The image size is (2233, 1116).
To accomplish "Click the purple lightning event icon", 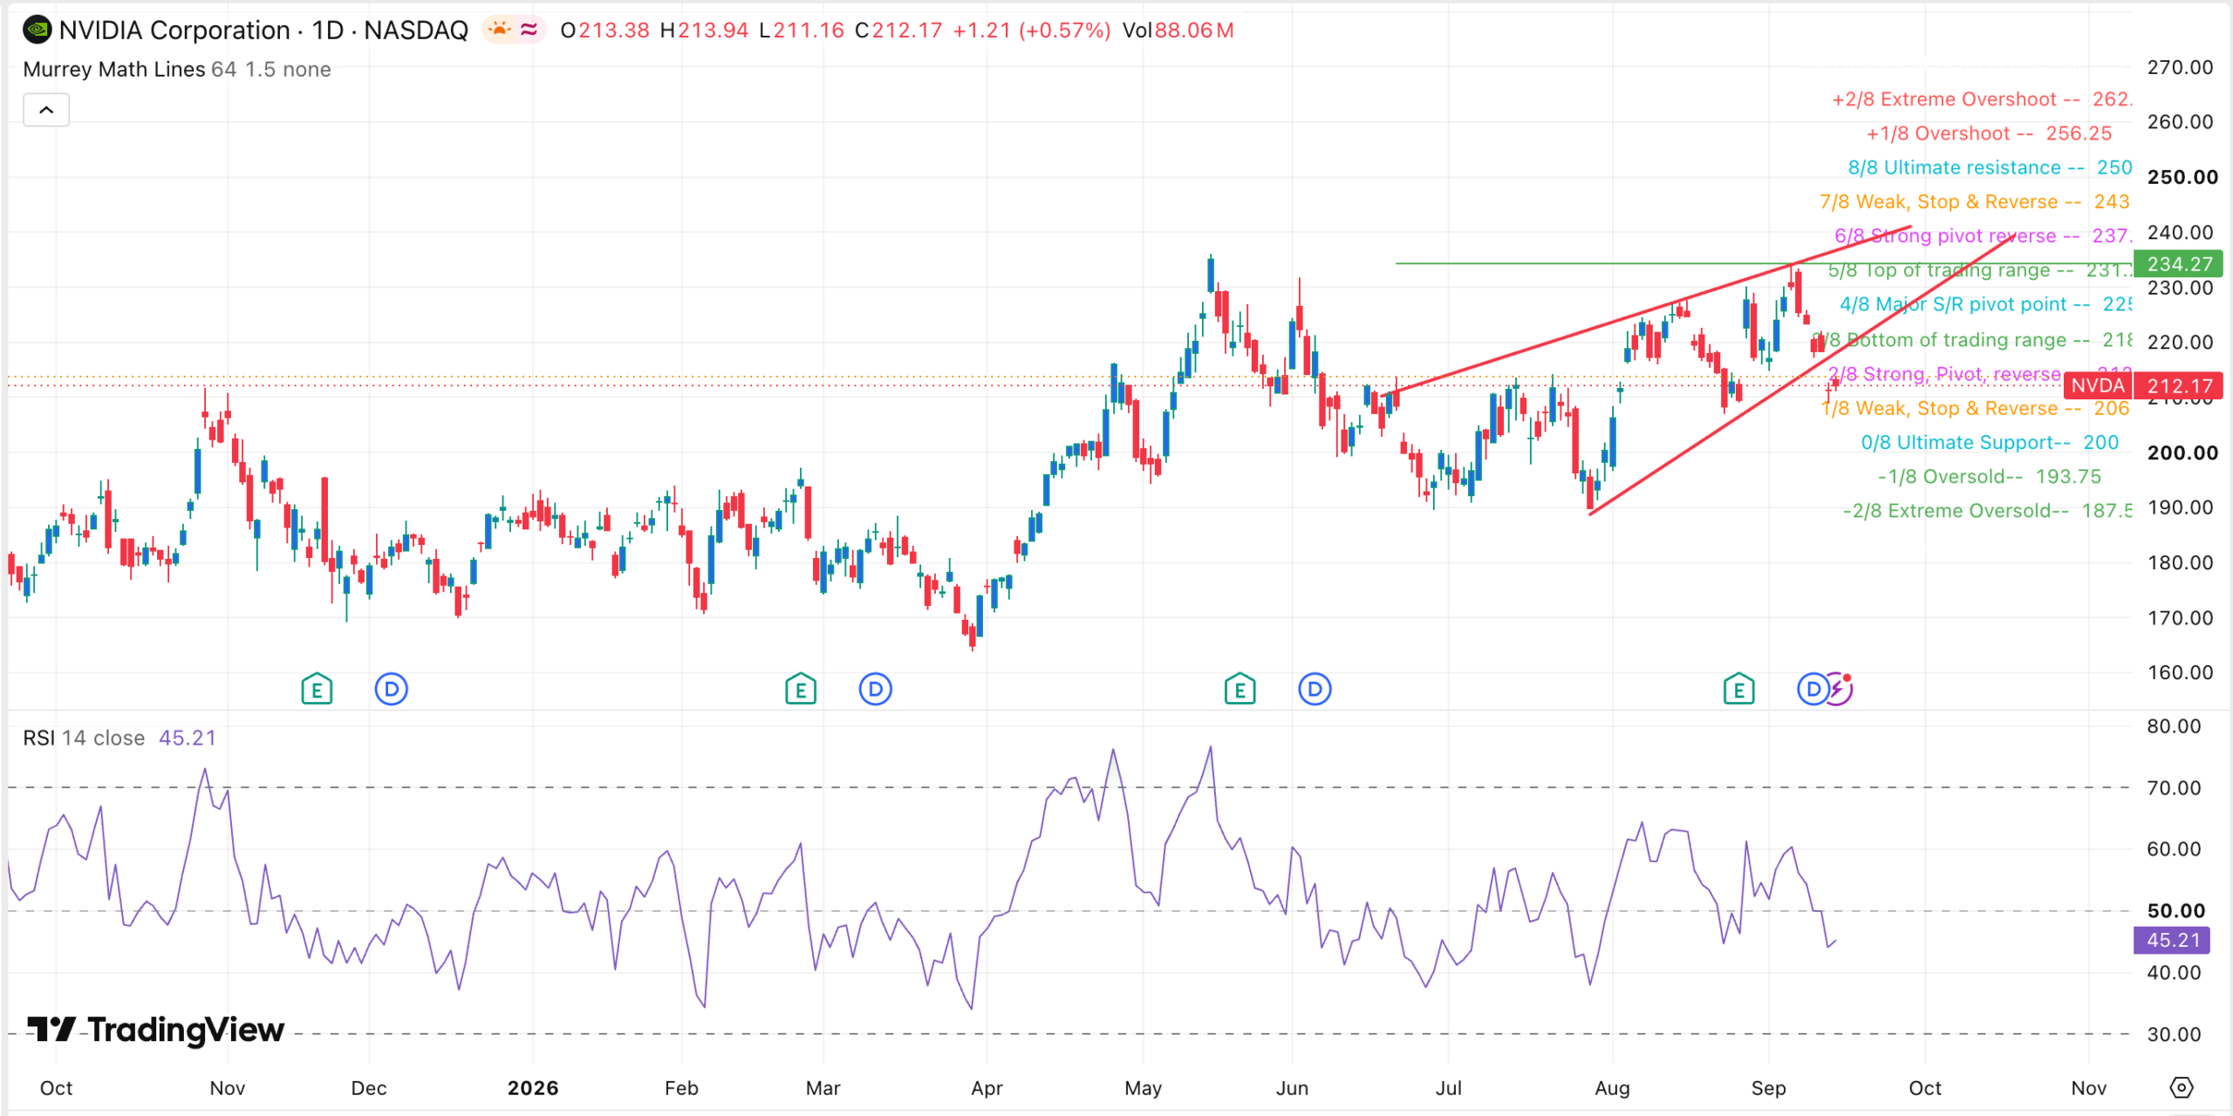I will point(1839,690).
